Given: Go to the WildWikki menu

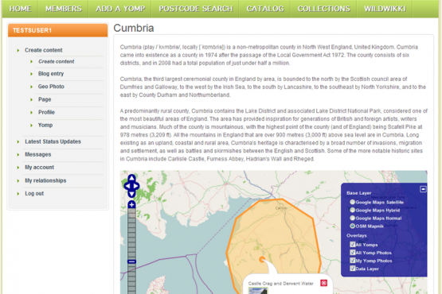Looking at the screenshot, I should pyautogui.click(x=385, y=9).
